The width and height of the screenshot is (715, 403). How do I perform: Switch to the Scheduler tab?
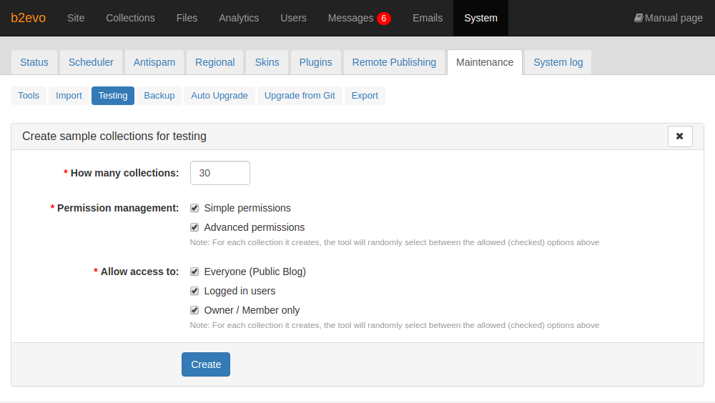coord(92,62)
